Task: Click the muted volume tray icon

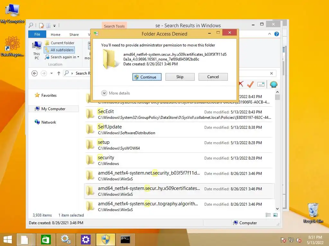Action: (x=298, y=240)
